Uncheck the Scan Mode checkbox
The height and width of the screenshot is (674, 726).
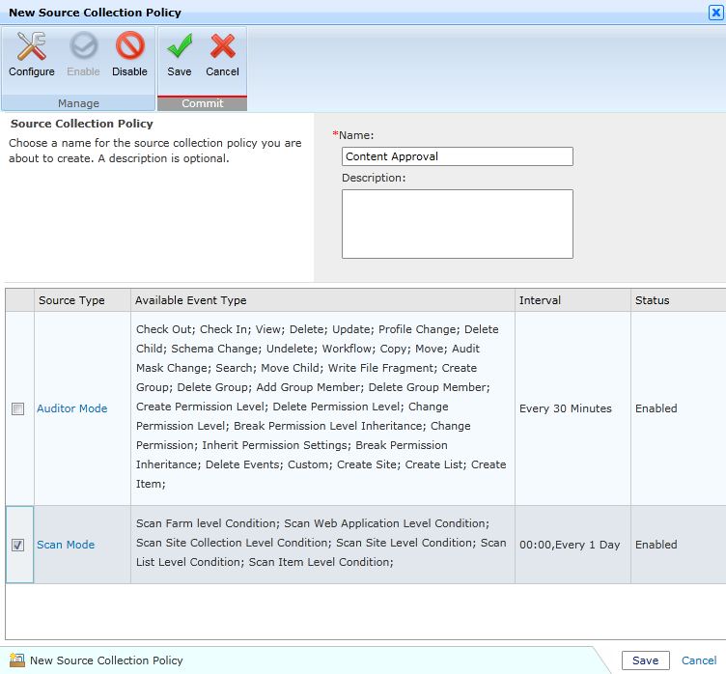click(18, 545)
